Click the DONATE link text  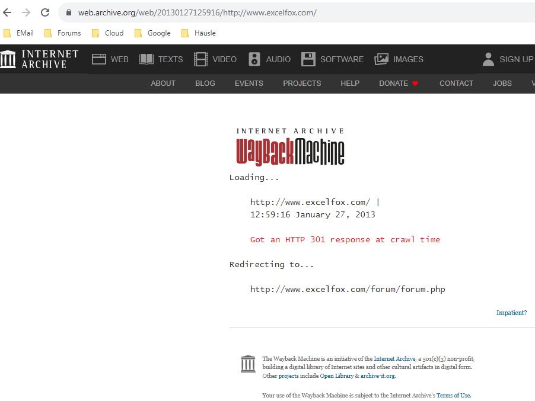(x=394, y=84)
